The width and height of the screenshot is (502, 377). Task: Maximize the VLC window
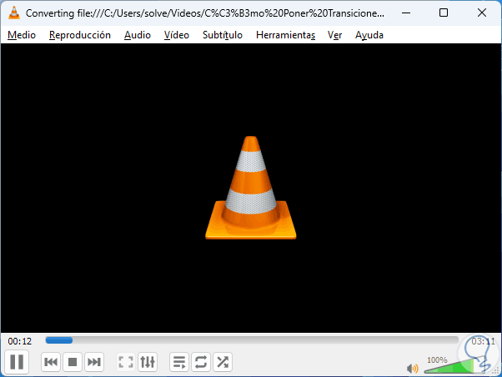(444, 13)
